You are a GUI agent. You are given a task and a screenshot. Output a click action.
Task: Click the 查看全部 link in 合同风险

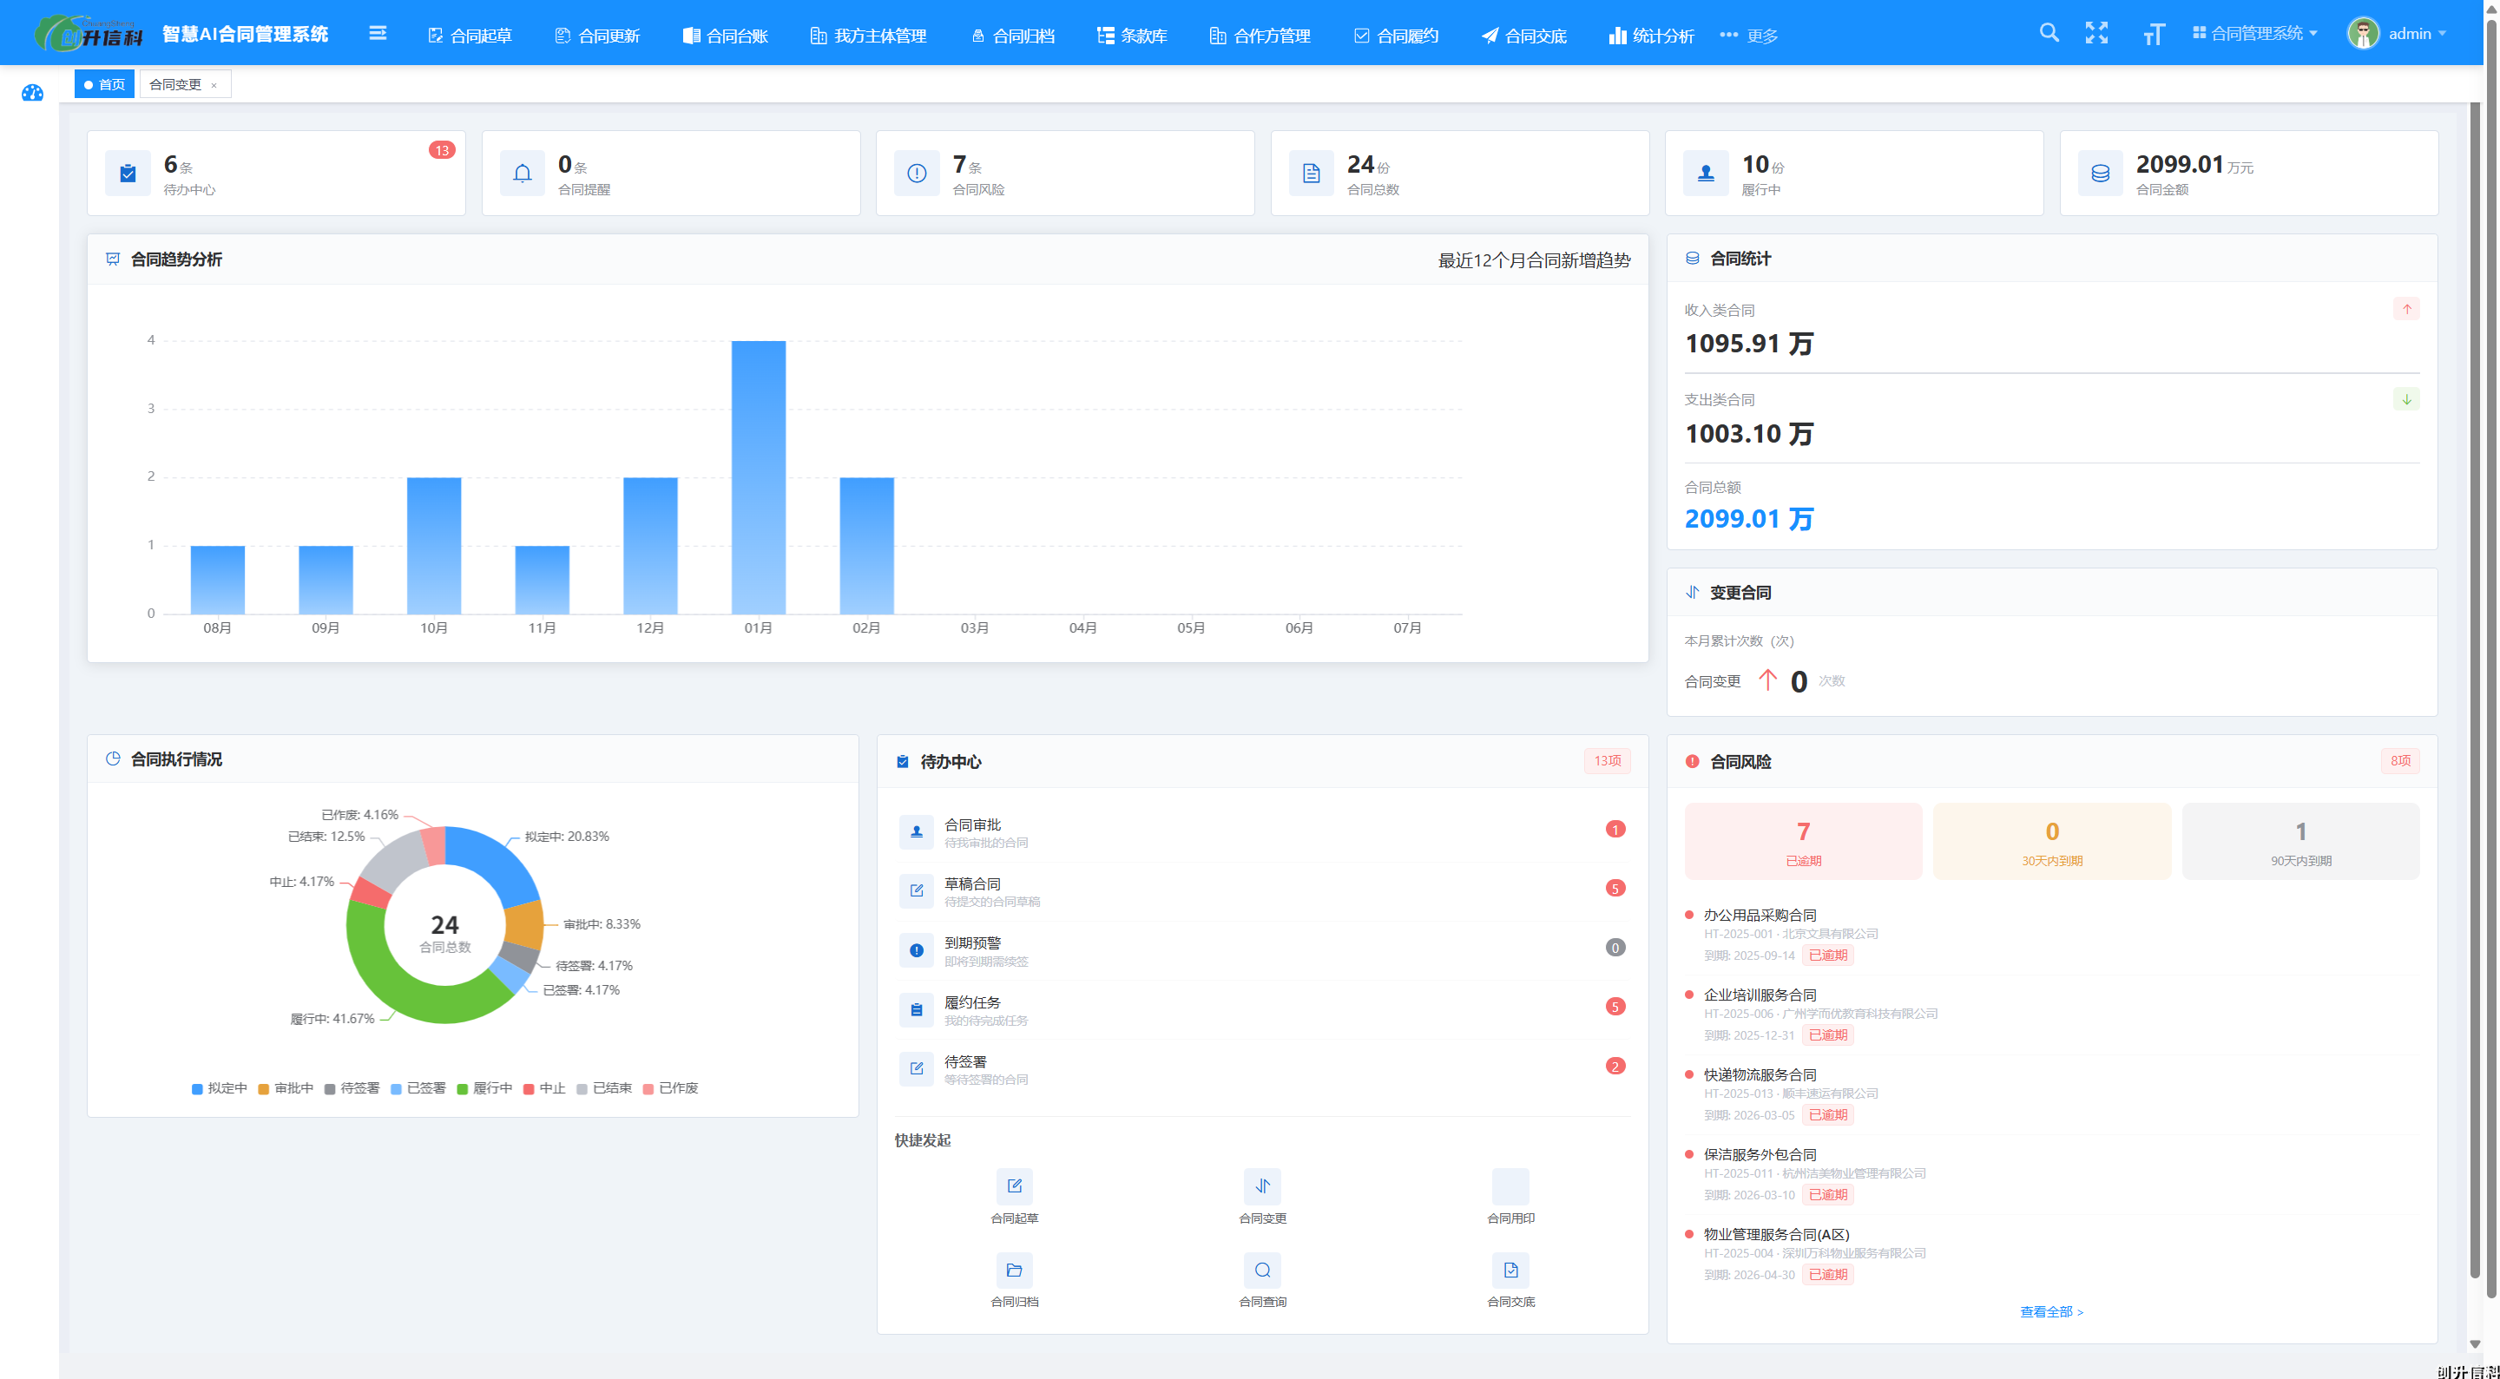click(2051, 1312)
